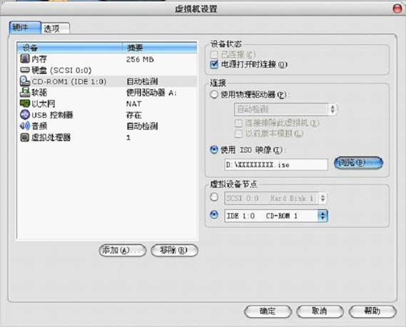The height and width of the screenshot is (327, 406).
Task: Select the SCSI 0:0 node radio button
Action: click(214, 197)
